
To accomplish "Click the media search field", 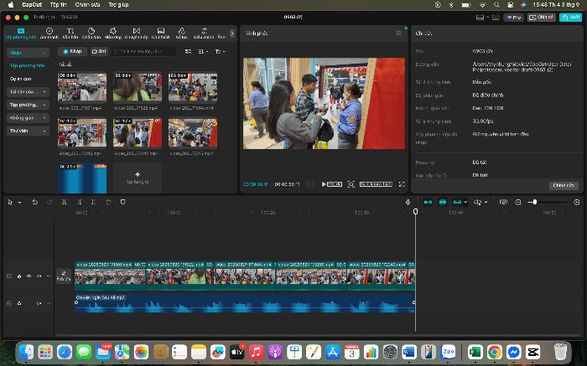I will pos(143,51).
